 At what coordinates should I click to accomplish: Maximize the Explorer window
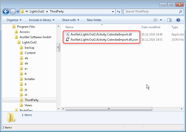click(171, 5)
